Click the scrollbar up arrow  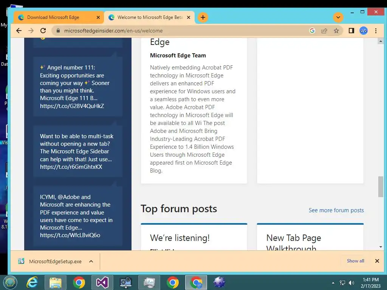click(x=380, y=41)
